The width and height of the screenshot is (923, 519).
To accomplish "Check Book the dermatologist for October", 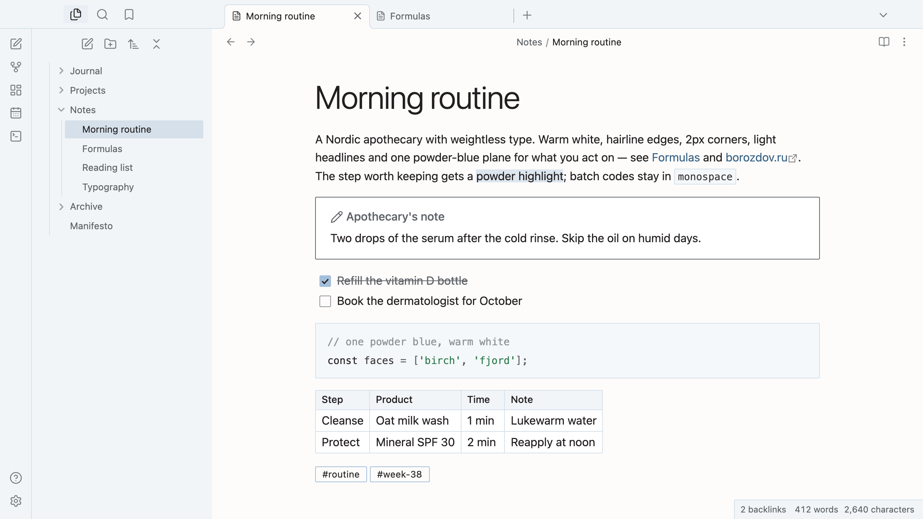I will (325, 301).
